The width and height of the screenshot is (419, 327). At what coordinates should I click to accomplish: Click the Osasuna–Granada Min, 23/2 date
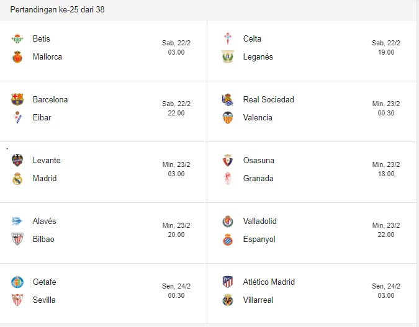click(385, 164)
